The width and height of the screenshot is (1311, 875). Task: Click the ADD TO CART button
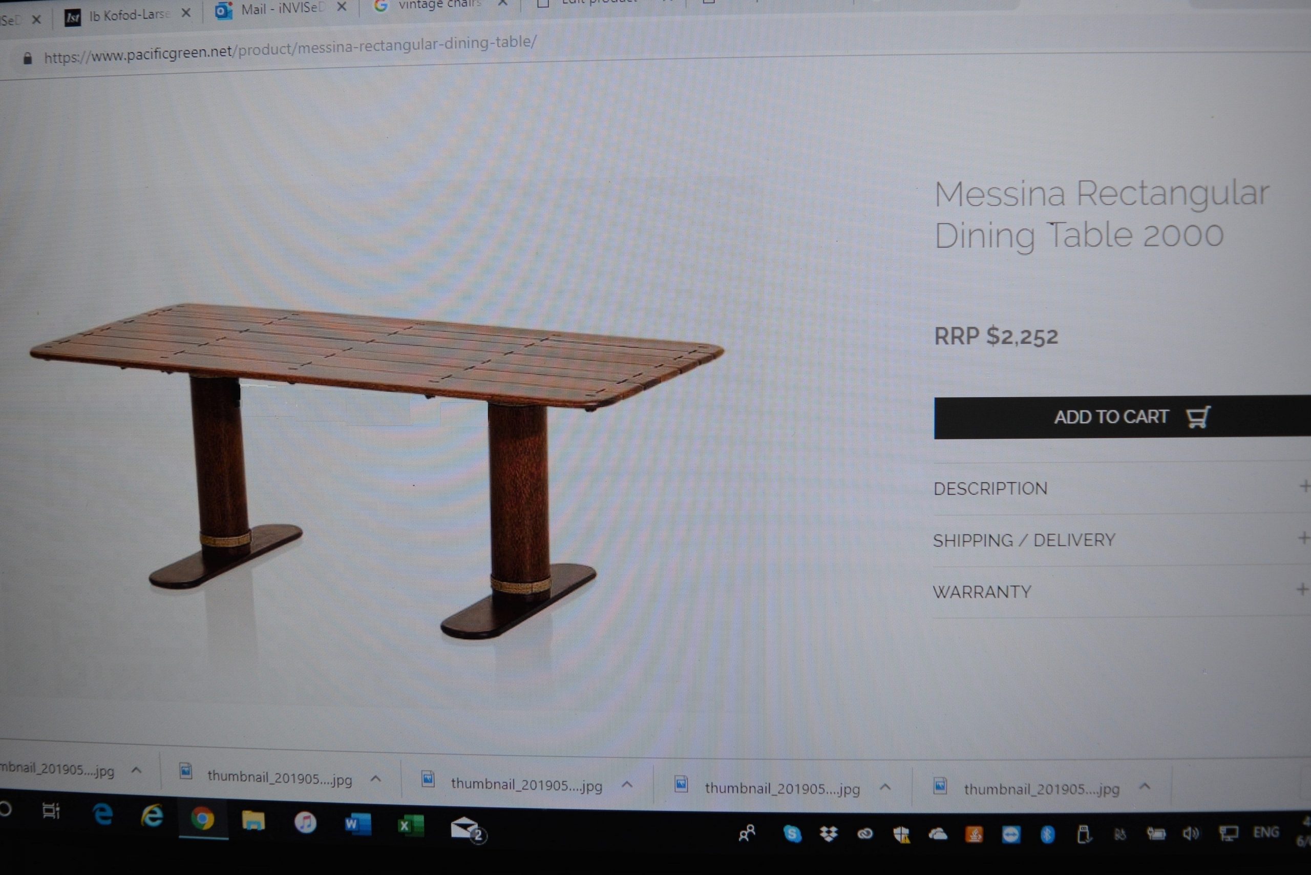click(x=1123, y=417)
